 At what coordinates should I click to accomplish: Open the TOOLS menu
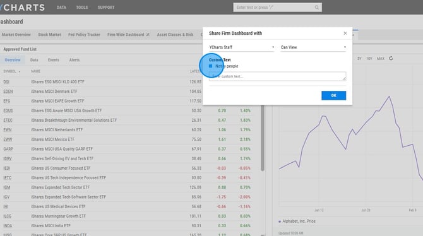pos(82,8)
